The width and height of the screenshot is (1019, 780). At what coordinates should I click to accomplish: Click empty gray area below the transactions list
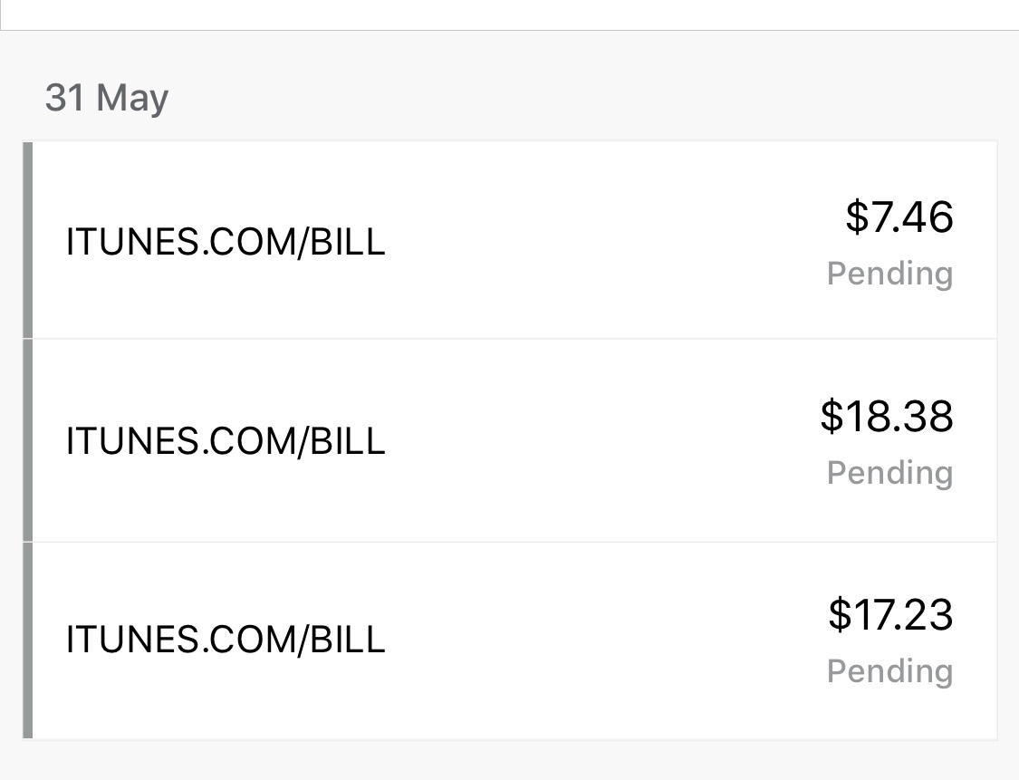pyautogui.click(x=507, y=761)
